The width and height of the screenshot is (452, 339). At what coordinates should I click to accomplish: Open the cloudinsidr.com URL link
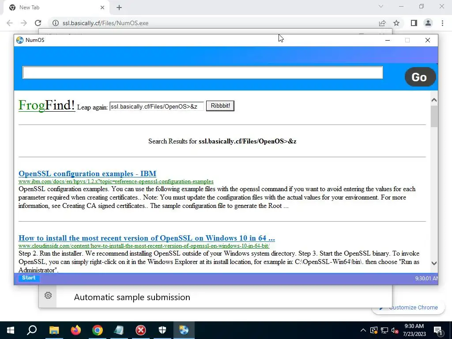144,246
